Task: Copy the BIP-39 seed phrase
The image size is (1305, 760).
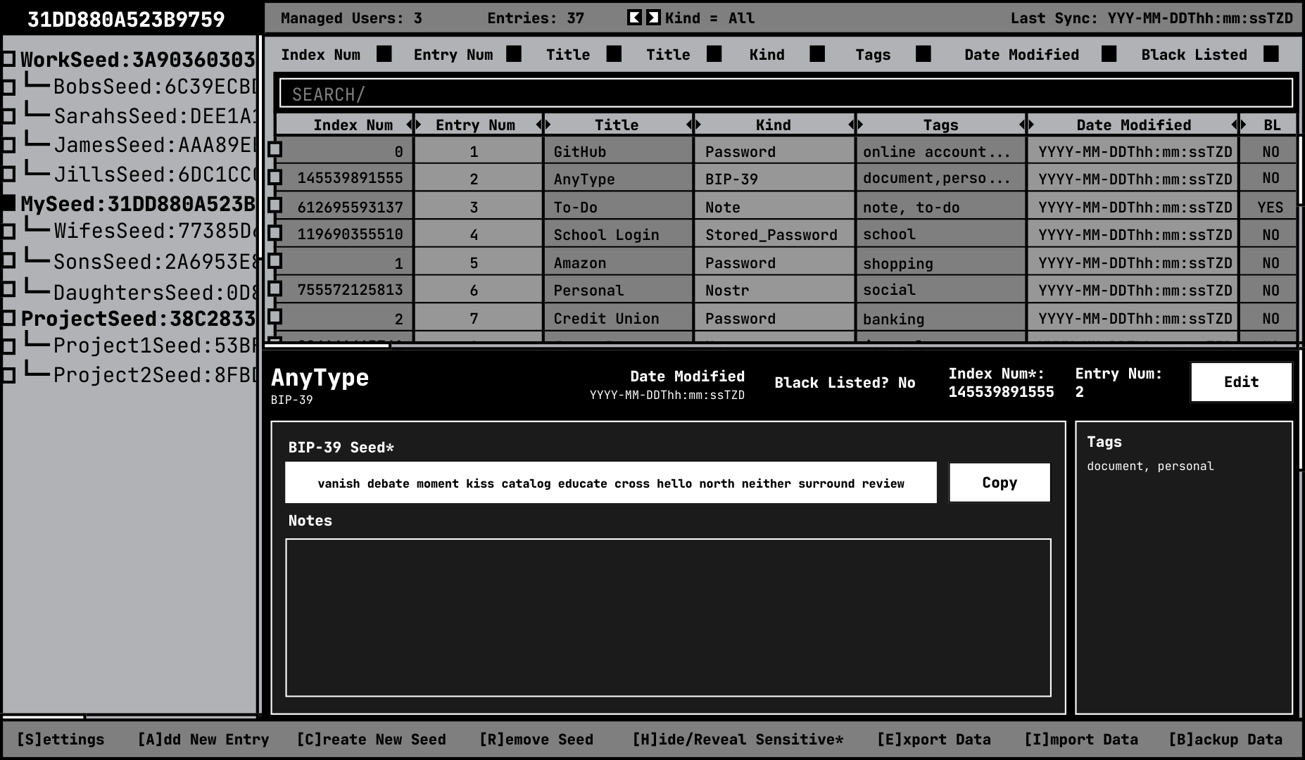Action: pyautogui.click(x=999, y=483)
